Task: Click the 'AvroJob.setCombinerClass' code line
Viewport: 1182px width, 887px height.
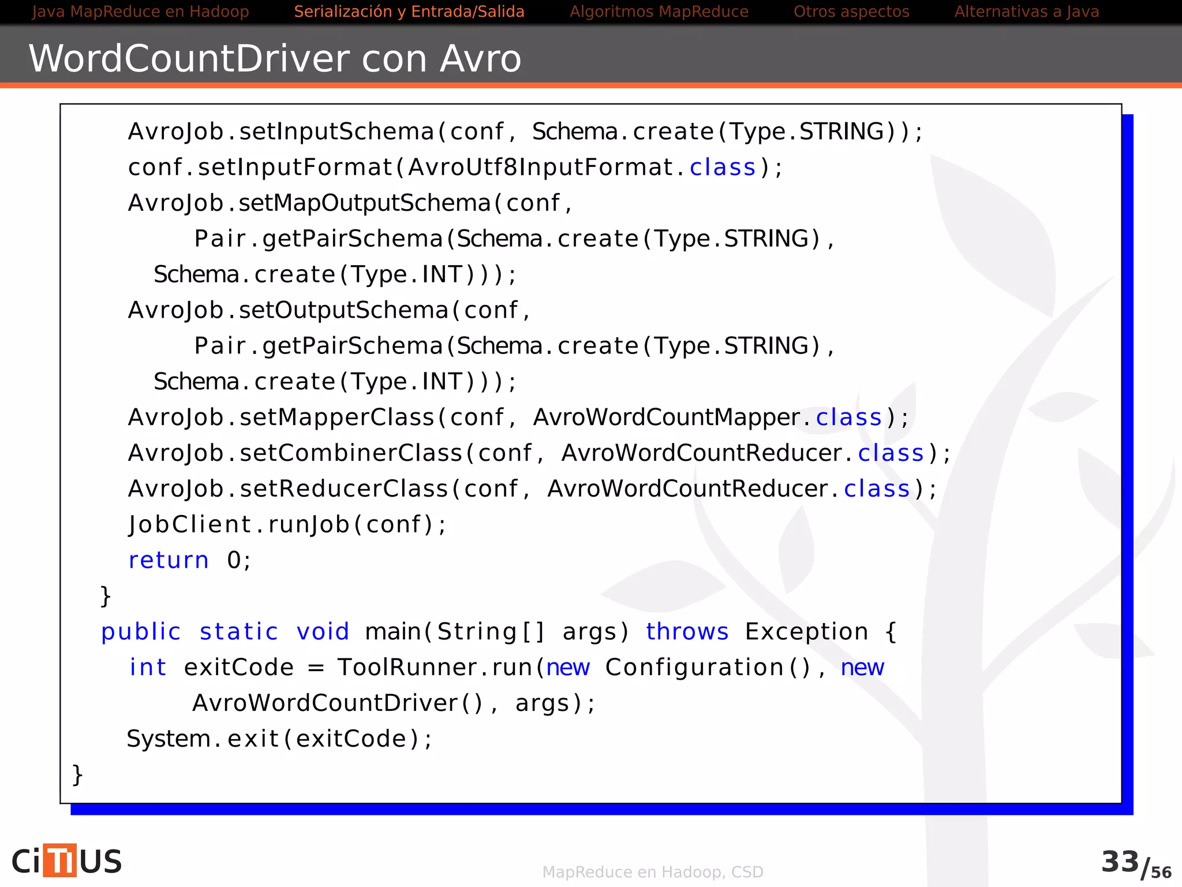Action: (x=539, y=453)
